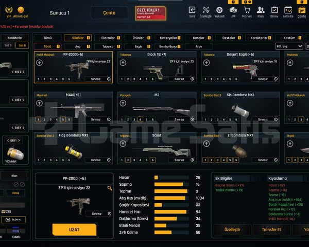Click clock icon on Glock 18[+7] card
The image size is (309, 247).
click(192, 79)
